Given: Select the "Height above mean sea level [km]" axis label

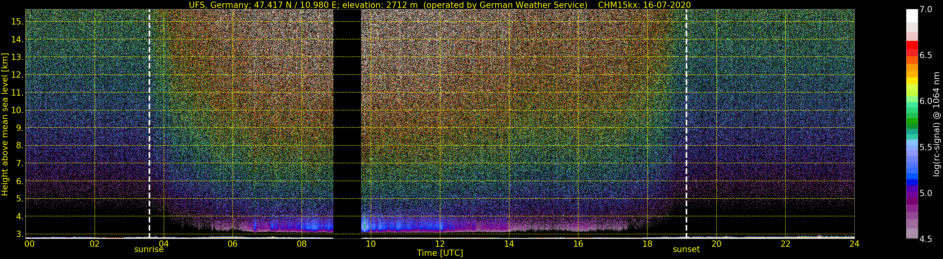Looking at the screenshot, I should point(5,124).
